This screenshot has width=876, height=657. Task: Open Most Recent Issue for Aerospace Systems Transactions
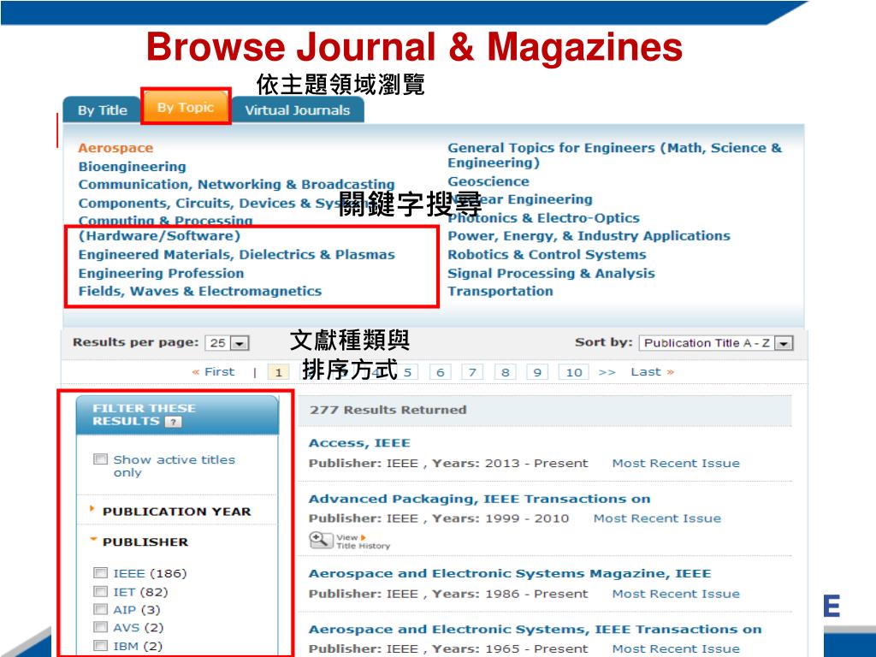point(676,648)
